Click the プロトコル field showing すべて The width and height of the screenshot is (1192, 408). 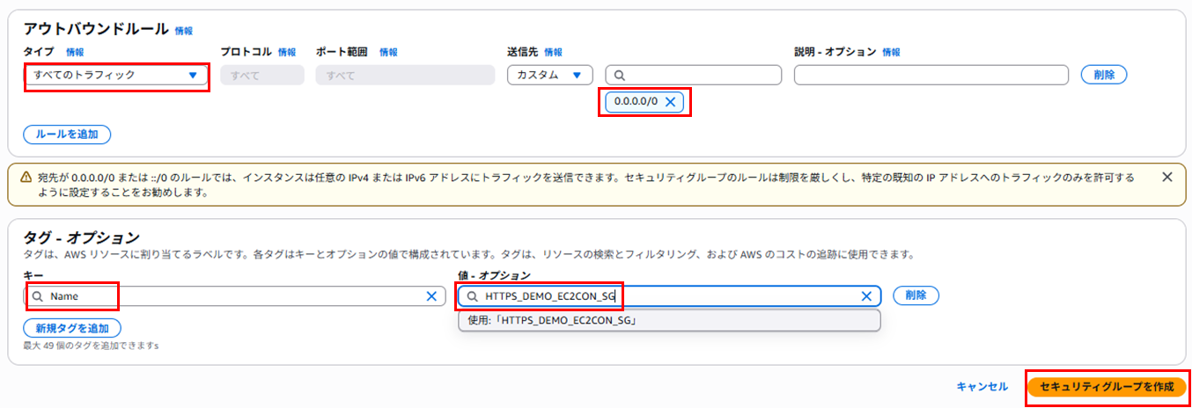click(x=262, y=76)
